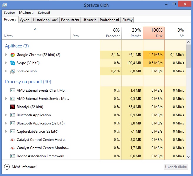Viewport: 193px width, 176px height.
Task: Switch to the Po spuštění tab
Action: click(x=70, y=20)
